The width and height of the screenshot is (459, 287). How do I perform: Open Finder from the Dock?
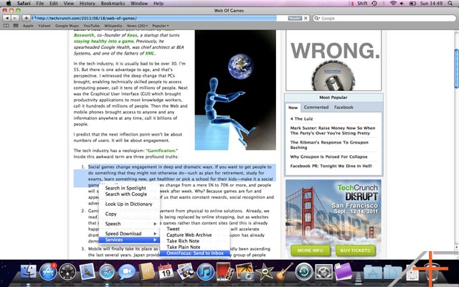coord(29,271)
